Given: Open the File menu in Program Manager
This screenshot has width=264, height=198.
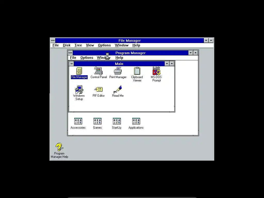Looking at the screenshot, I should tap(73, 58).
